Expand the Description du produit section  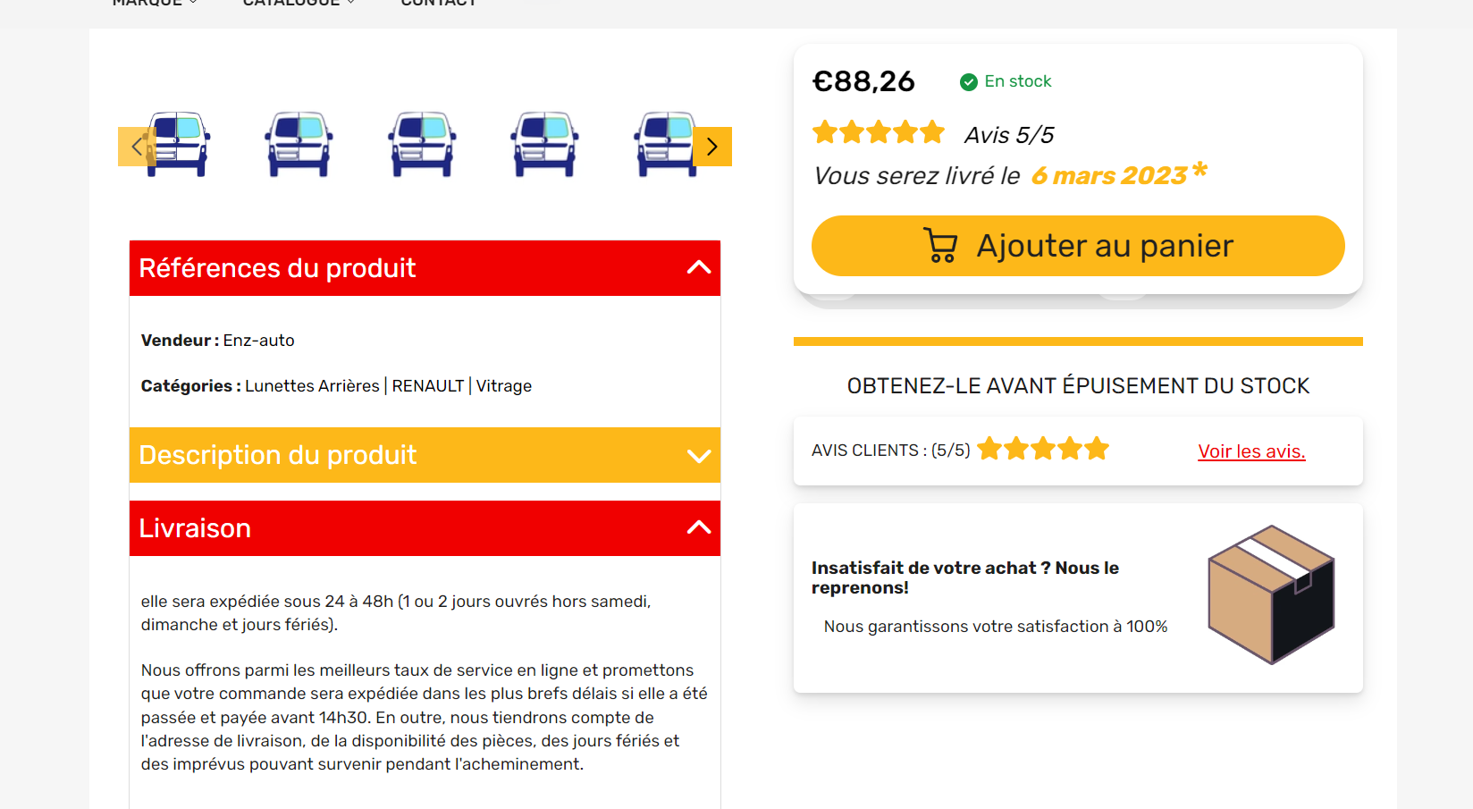point(425,455)
